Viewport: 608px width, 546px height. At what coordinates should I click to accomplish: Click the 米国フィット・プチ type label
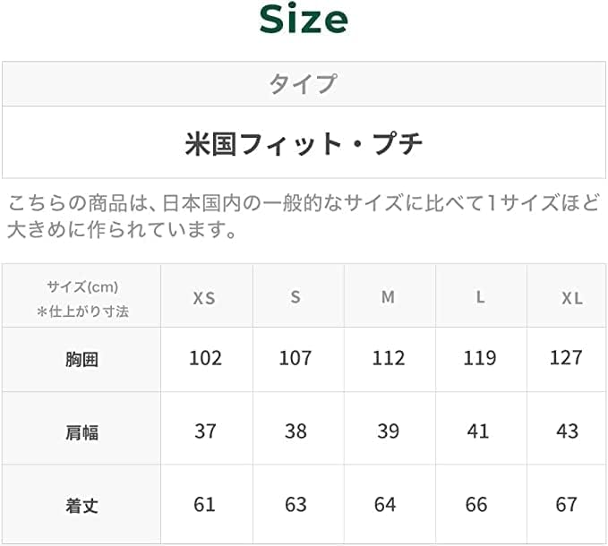click(x=304, y=143)
